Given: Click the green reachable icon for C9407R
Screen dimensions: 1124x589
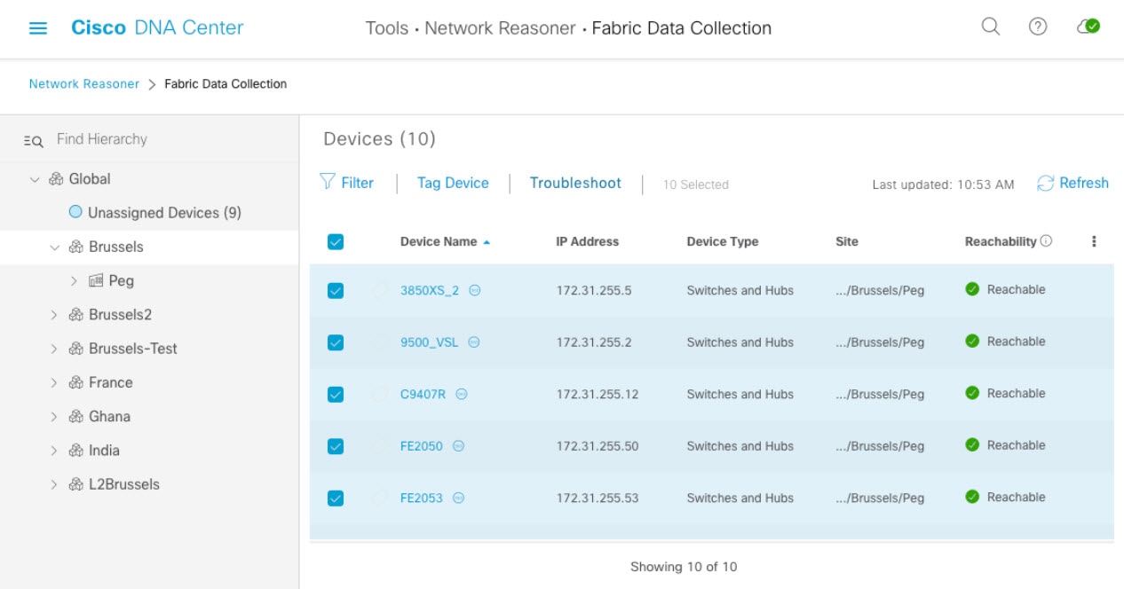Looking at the screenshot, I should (x=972, y=393).
